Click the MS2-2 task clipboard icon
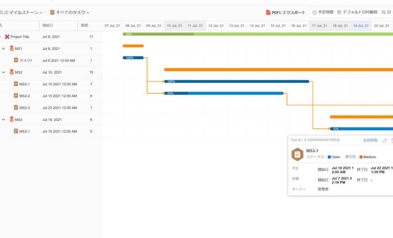This screenshot has height=238, width=393. coord(16,96)
